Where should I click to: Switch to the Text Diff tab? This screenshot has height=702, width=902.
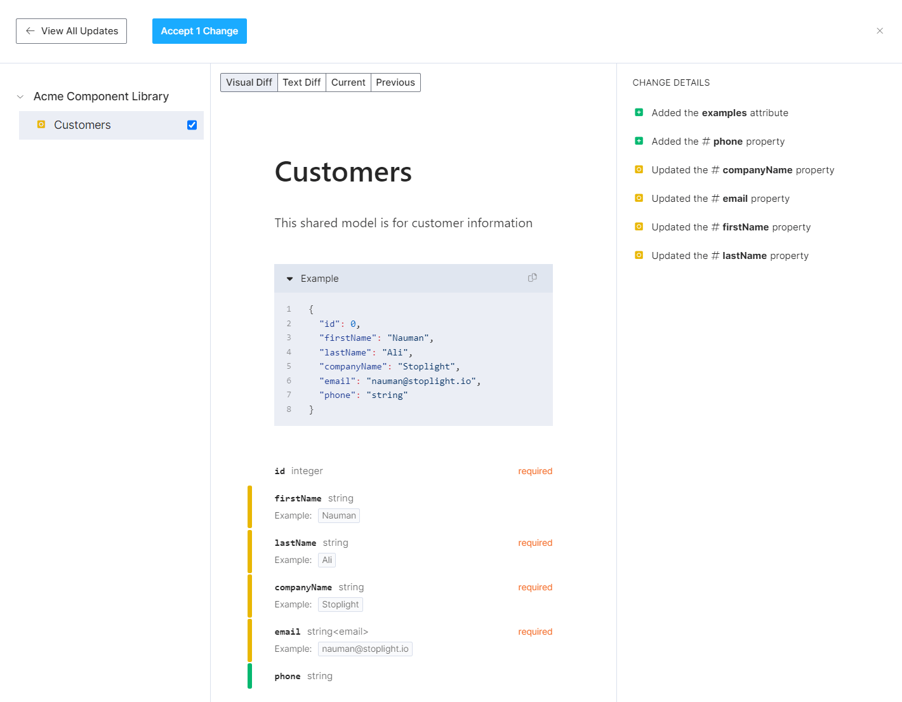pyautogui.click(x=302, y=83)
